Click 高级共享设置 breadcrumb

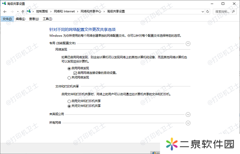pos(116,12)
